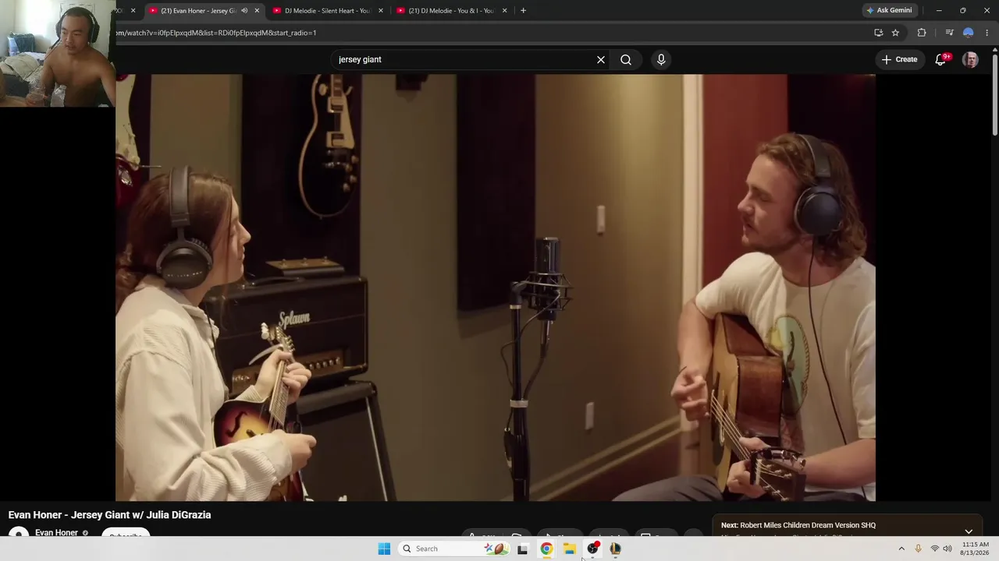Open File Explorer from the taskbar
The width and height of the screenshot is (999, 561).
(570, 549)
